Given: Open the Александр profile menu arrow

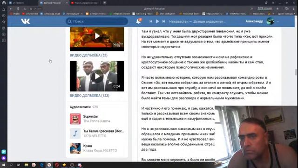Looking at the screenshot, I should point(278,21).
